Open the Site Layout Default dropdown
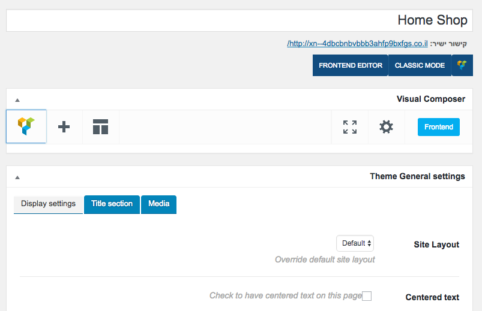 coord(355,243)
